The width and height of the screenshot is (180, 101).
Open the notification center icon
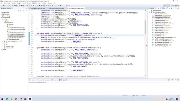tap(177, 99)
